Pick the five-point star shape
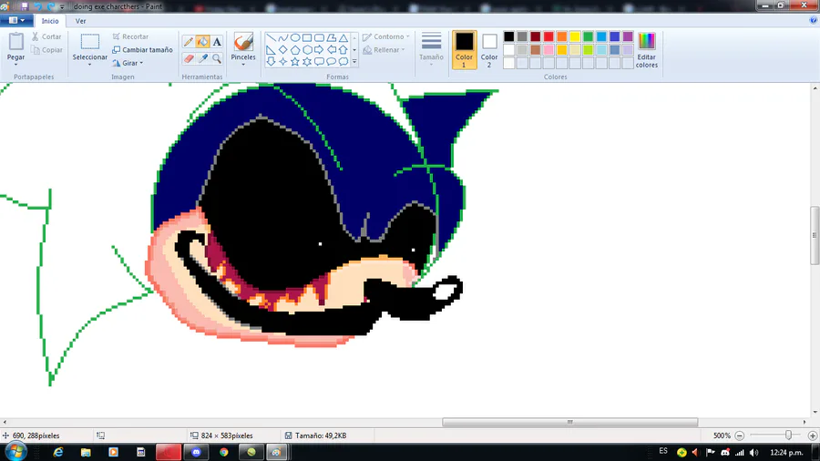This screenshot has height=461, width=820. 295,62
